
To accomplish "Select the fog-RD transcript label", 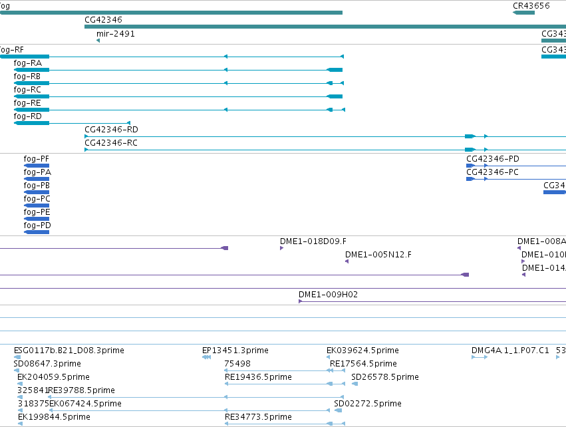I will [28, 116].
